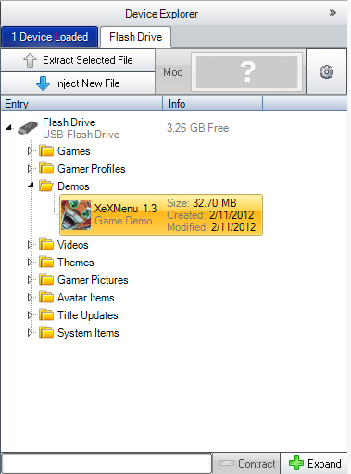
Task: Select the Themes folder label
Action: pos(76,263)
